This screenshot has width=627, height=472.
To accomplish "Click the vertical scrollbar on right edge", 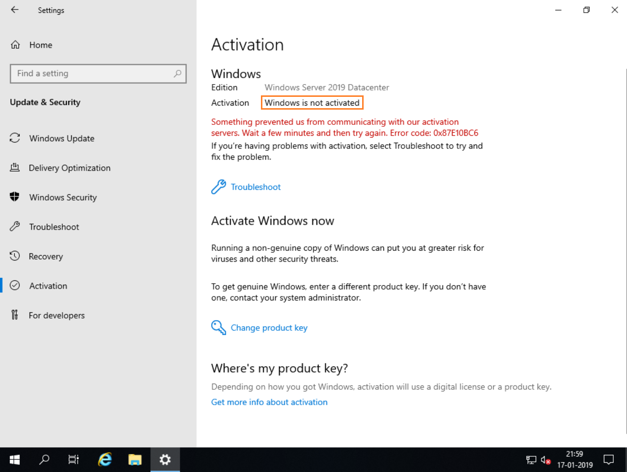I will click(627, 251).
